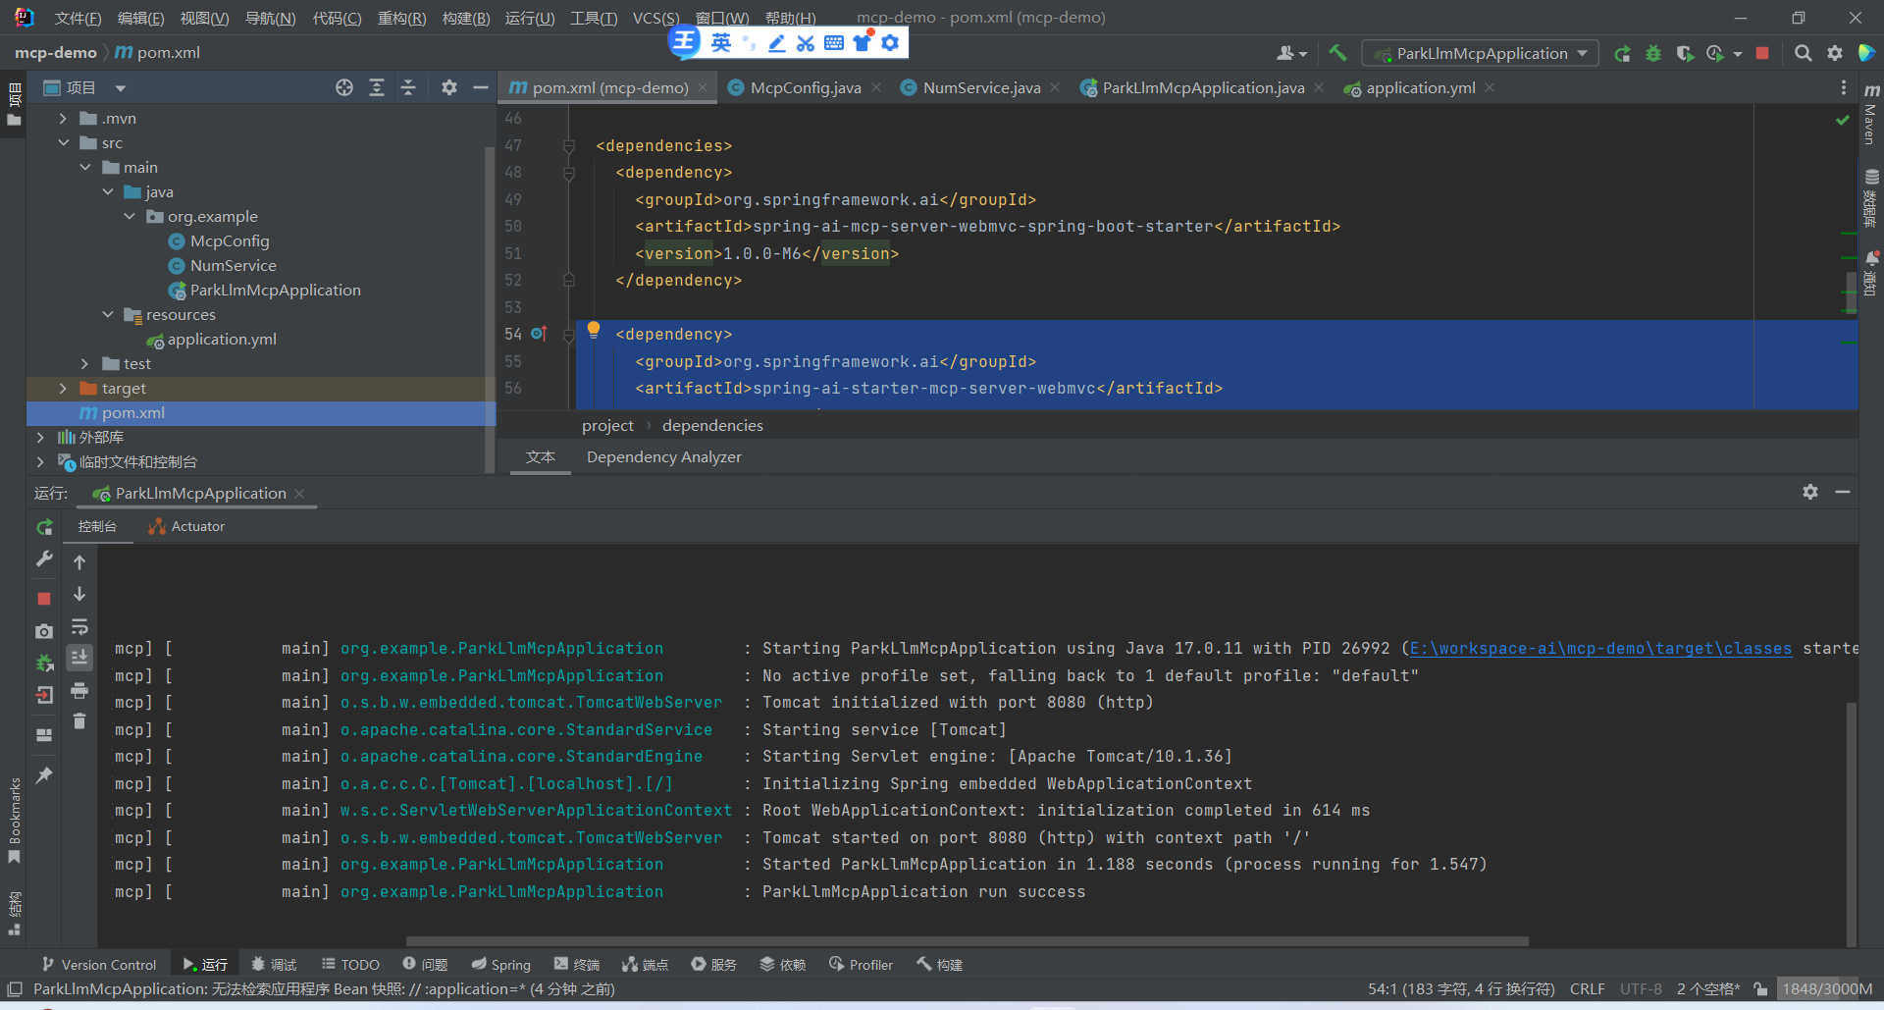Collapse the main folder
This screenshot has height=1010, width=1884.
click(85, 167)
